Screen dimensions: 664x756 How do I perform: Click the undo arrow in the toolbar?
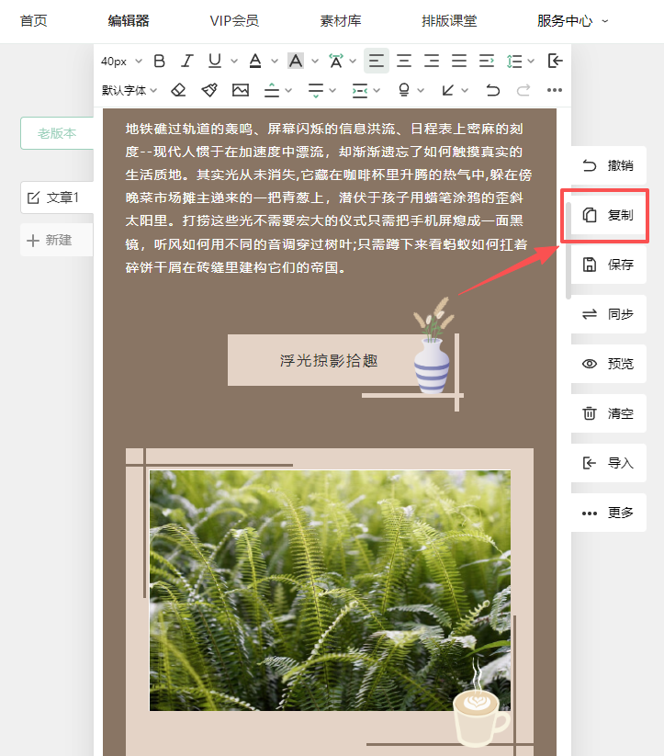pos(493,90)
